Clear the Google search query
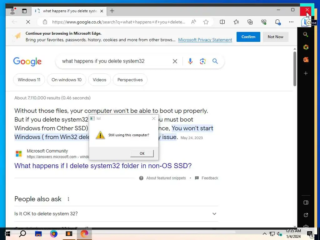This screenshot has width=320, height=240. click(175, 61)
